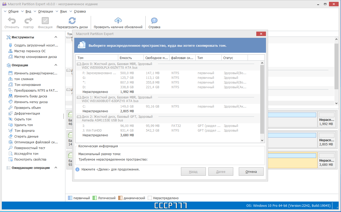Click the Проверить наличие обновлений cloud icon
The image size is (341, 212).
tap(118, 21)
